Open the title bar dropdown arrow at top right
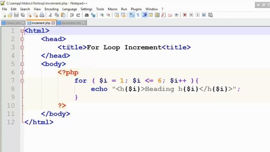Viewport: 270px width, 152px height. coord(258,5)
